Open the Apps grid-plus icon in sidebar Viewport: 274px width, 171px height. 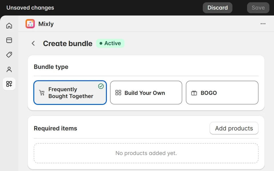click(9, 84)
